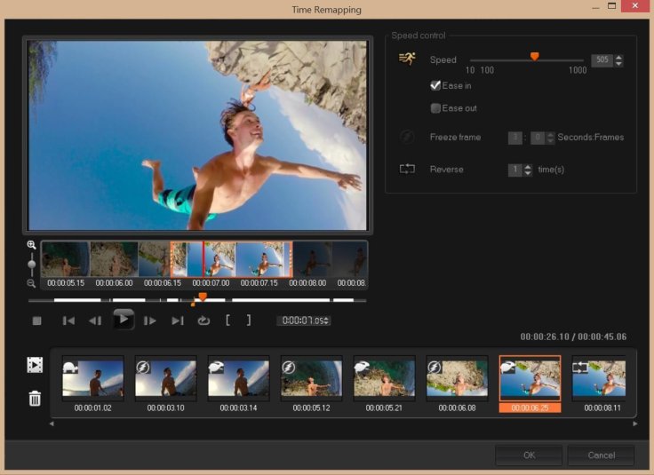
Task: Jump to the start of the clip
Action: tap(68, 321)
